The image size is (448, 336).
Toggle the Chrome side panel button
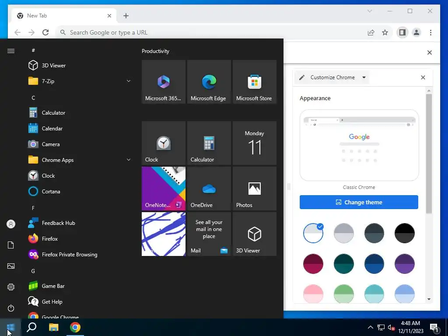pyautogui.click(x=402, y=32)
